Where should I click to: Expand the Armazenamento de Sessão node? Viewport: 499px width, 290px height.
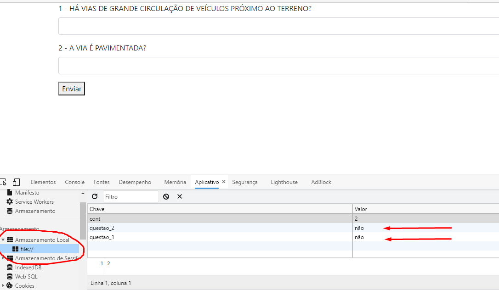[3, 258]
